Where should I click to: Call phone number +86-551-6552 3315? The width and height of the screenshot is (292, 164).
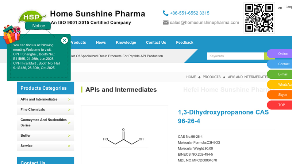click(x=189, y=13)
